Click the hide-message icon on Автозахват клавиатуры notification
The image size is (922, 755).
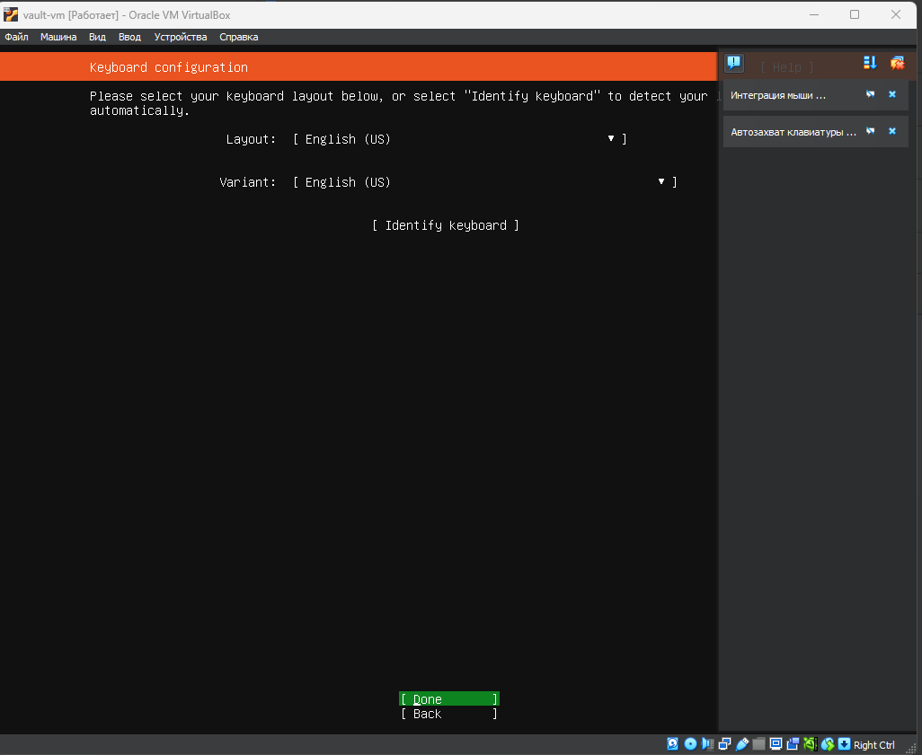pyautogui.click(x=870, y=131)
